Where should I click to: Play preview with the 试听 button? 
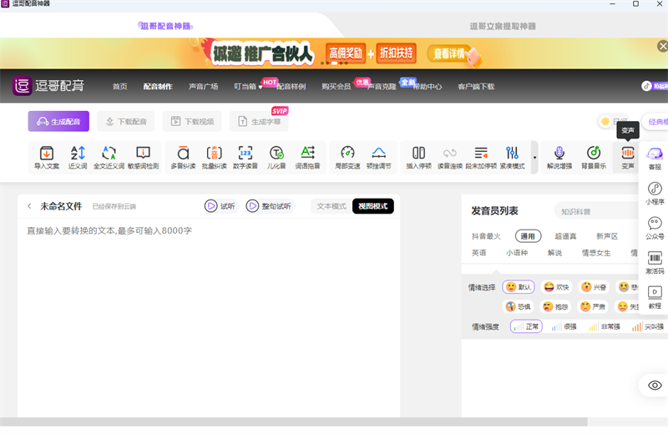point(220,206)
